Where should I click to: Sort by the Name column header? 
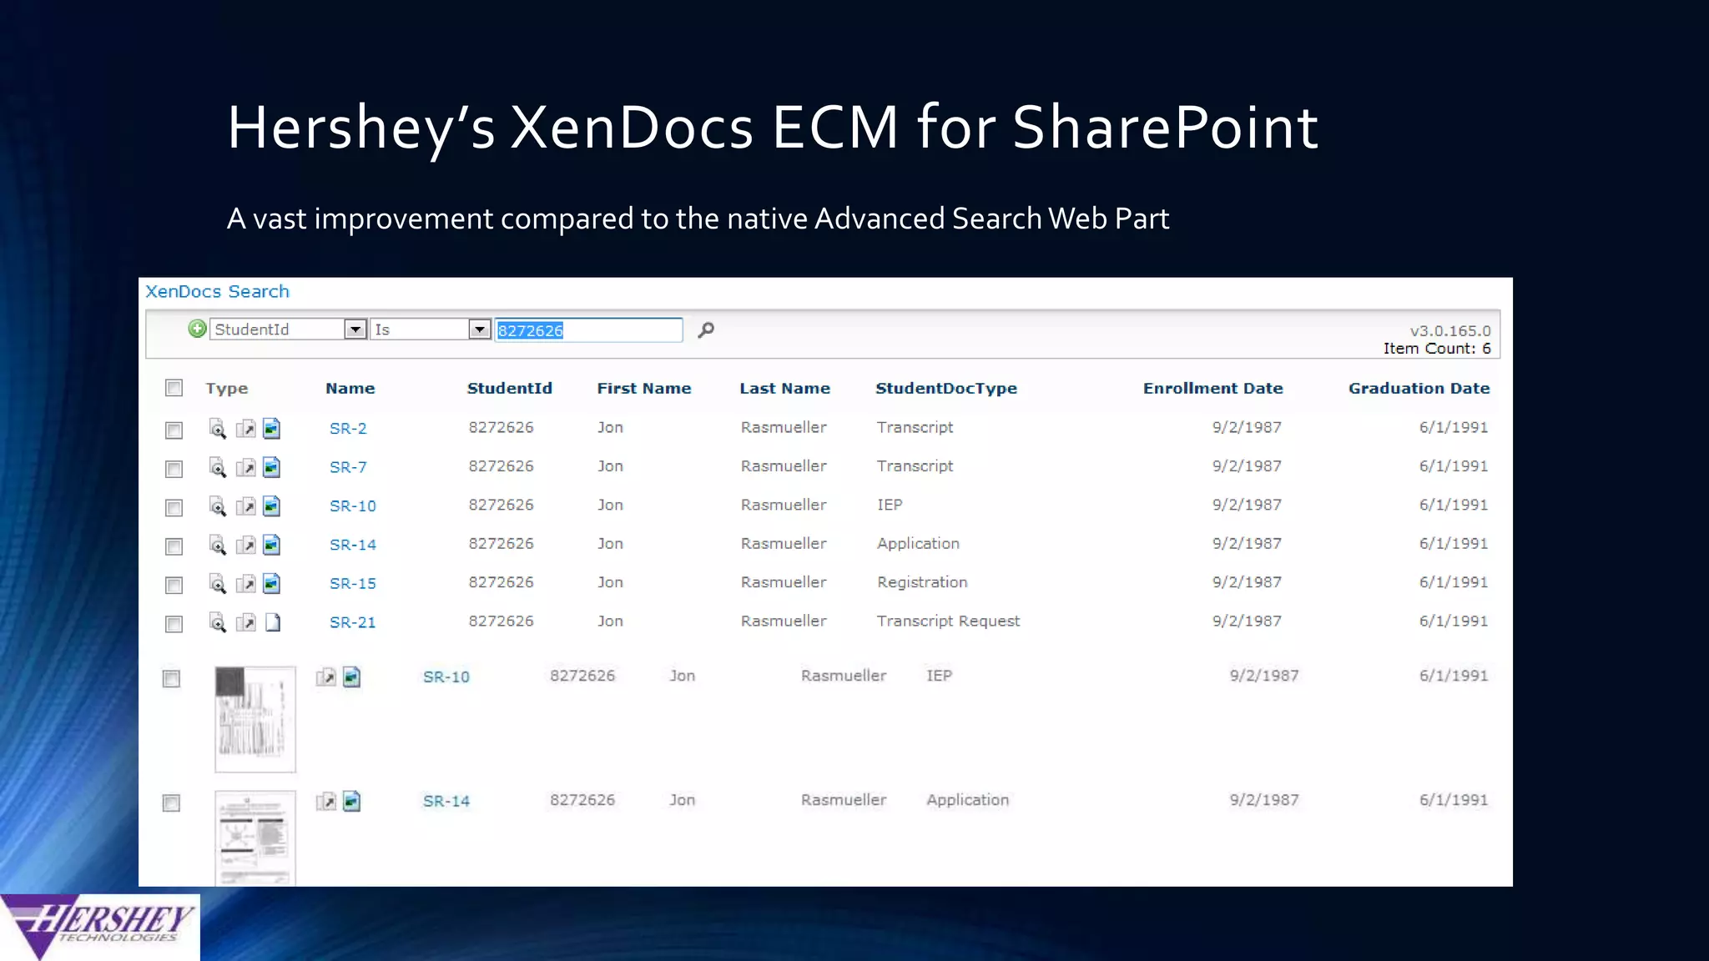pos(350,388)
